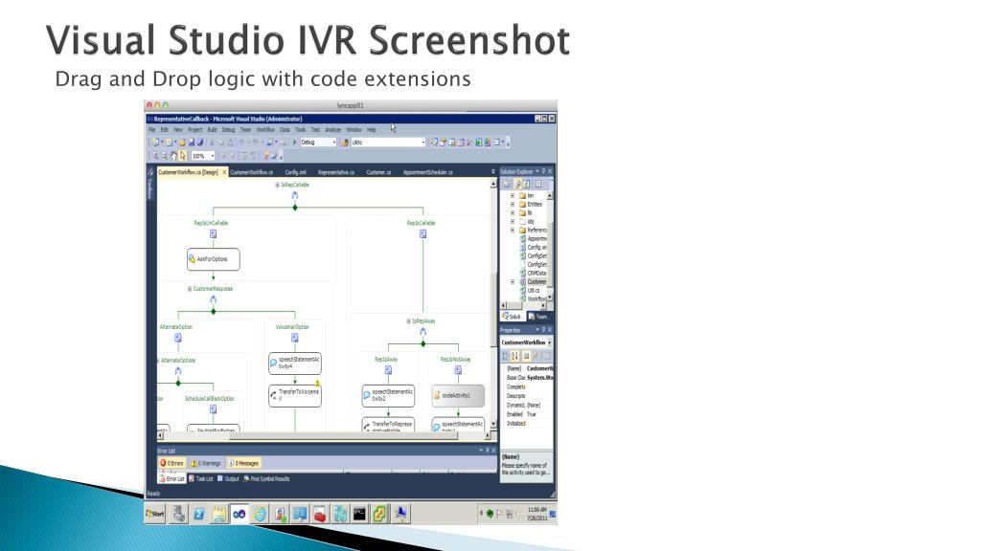This screenshot has width=981, height=551.
Task: Click the taskbar clock 11:06 AM
Action: pos(536,510)
